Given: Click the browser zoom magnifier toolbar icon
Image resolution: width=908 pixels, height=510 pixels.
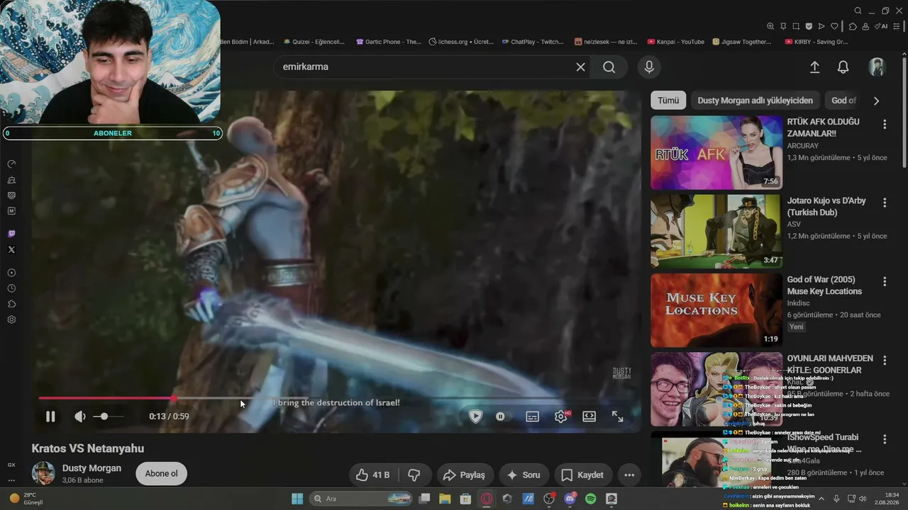Looking at the screenshot, I should coord(770,26).
